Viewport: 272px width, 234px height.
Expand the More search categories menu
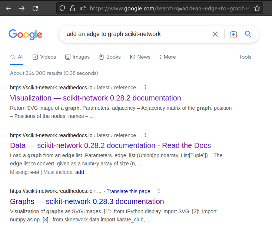click(167, 57)
